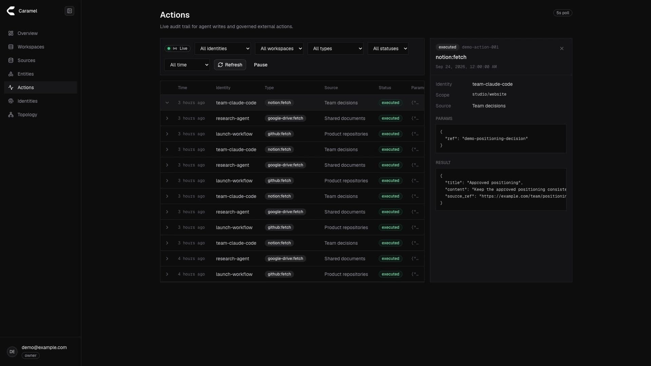Navigate to Sources
This screenshot has height=366, width=651.
tap(40, 60)
